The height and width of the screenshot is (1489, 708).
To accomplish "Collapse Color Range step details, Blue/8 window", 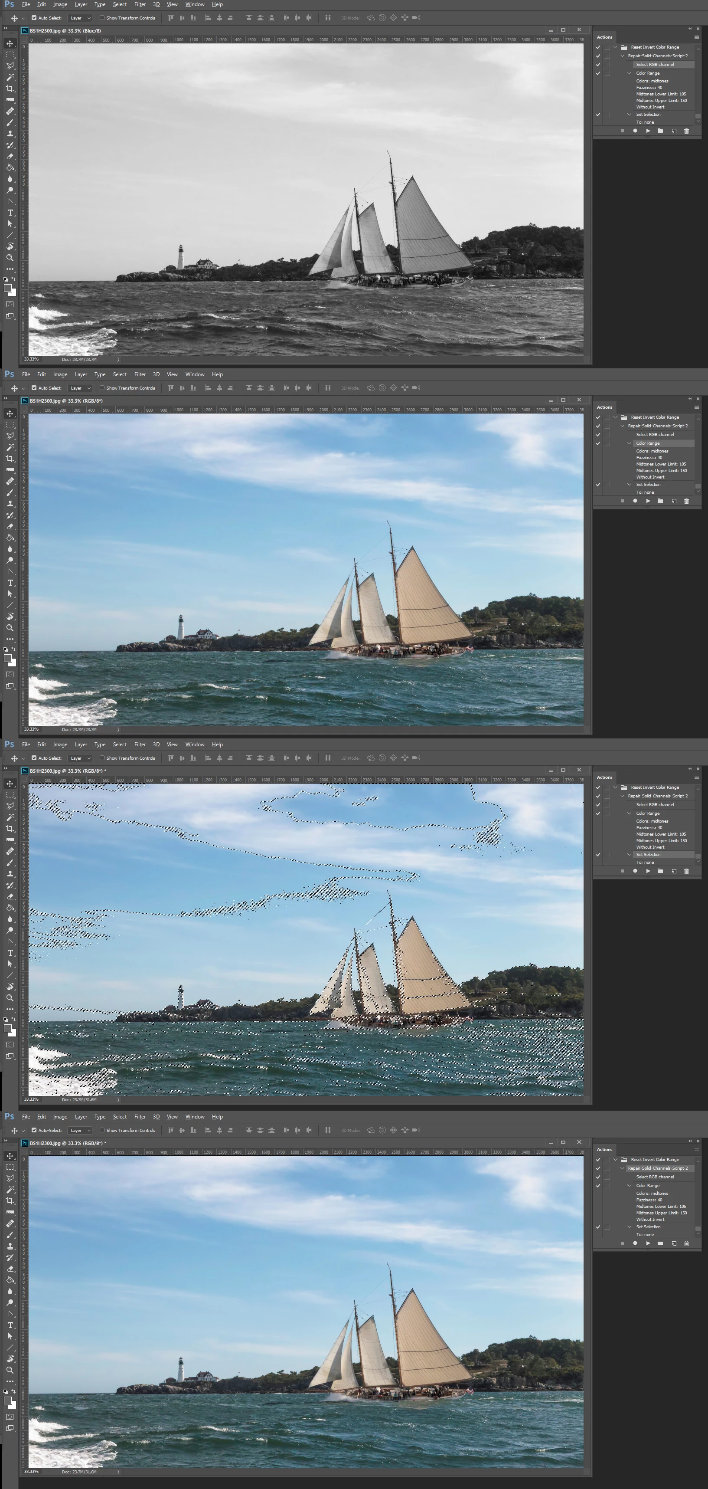I will 630,73.
